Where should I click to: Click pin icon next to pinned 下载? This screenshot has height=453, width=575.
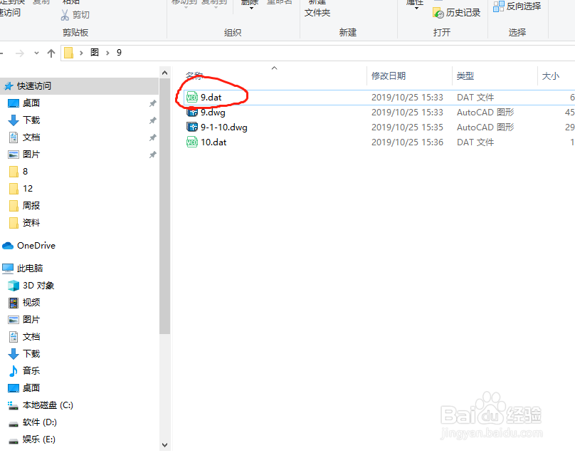tap(153, 120)
